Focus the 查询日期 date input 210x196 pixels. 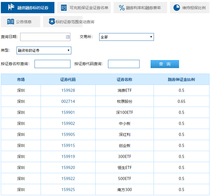(45, 37)
